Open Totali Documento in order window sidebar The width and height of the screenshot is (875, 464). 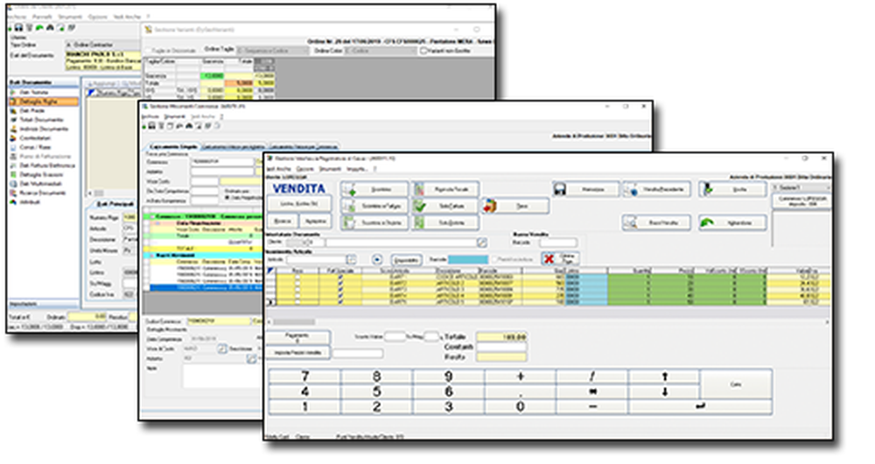pyautogui.click(x=41, y=120)
